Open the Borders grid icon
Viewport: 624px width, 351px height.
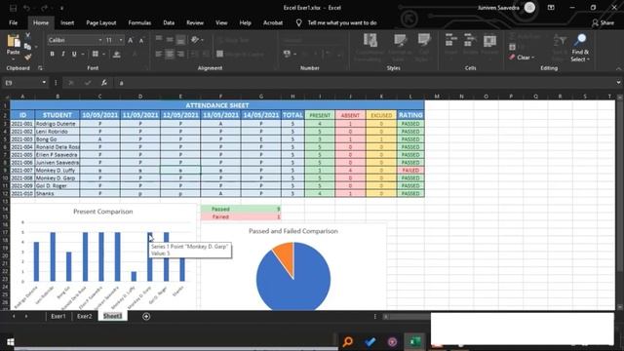96,54
